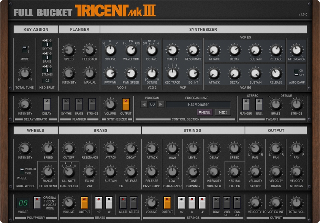
Task: Click the Pitch Bend RANGE knob
Action: [x=48, y=172]
